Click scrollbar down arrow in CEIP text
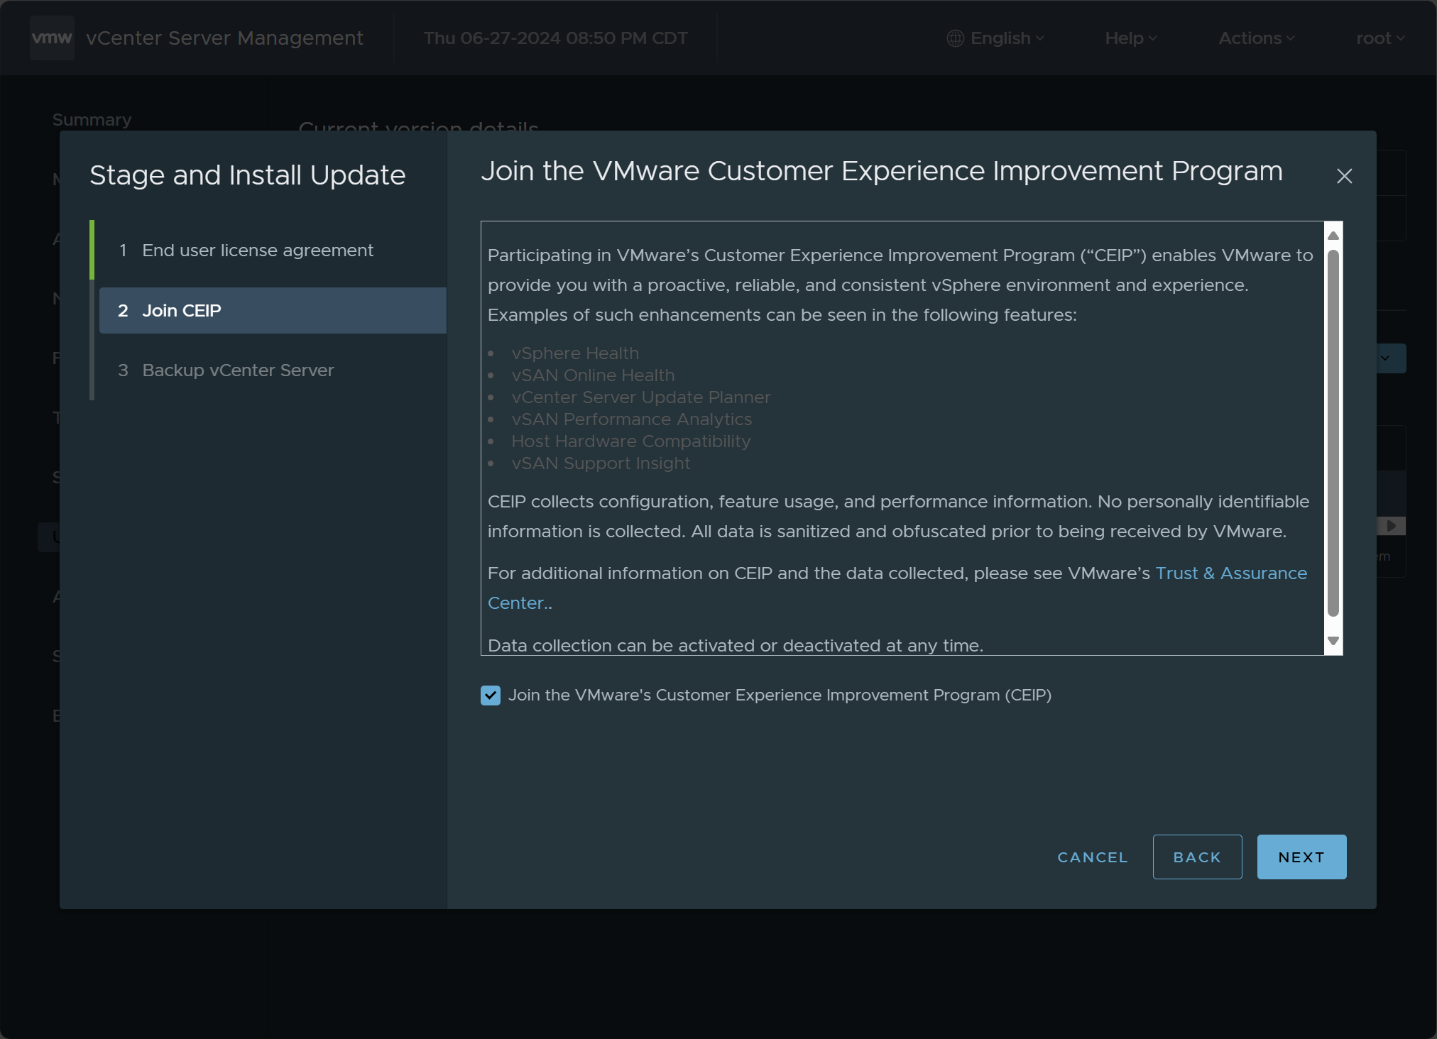Image resolution: width=1437 pixels, height=1039 pixels. 1333,641
